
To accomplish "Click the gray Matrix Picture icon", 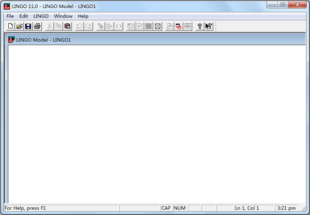I will (149, 26).
